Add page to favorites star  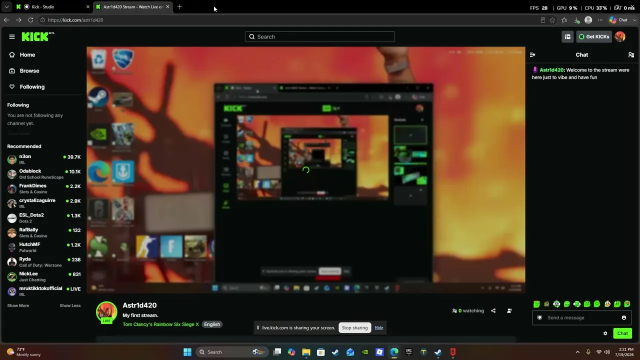pyautogui.click(x=552, y=20)
